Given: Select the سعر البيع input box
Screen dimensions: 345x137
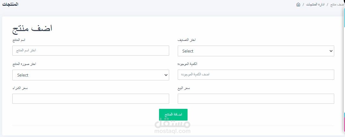Looking at the screenshot, I should (x=256, y=99).
